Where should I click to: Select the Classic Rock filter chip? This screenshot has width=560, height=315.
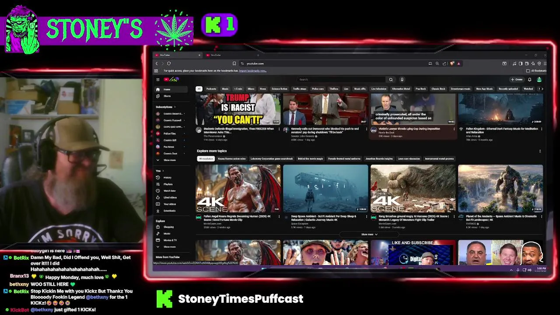(x=438, y=89)
